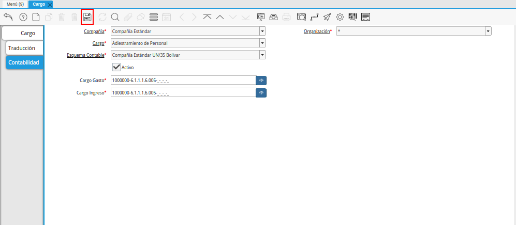Click the paperclip attachment icon
Image resolution: width=516 pixels, height=225 pixels.
(x=128, y=17)
